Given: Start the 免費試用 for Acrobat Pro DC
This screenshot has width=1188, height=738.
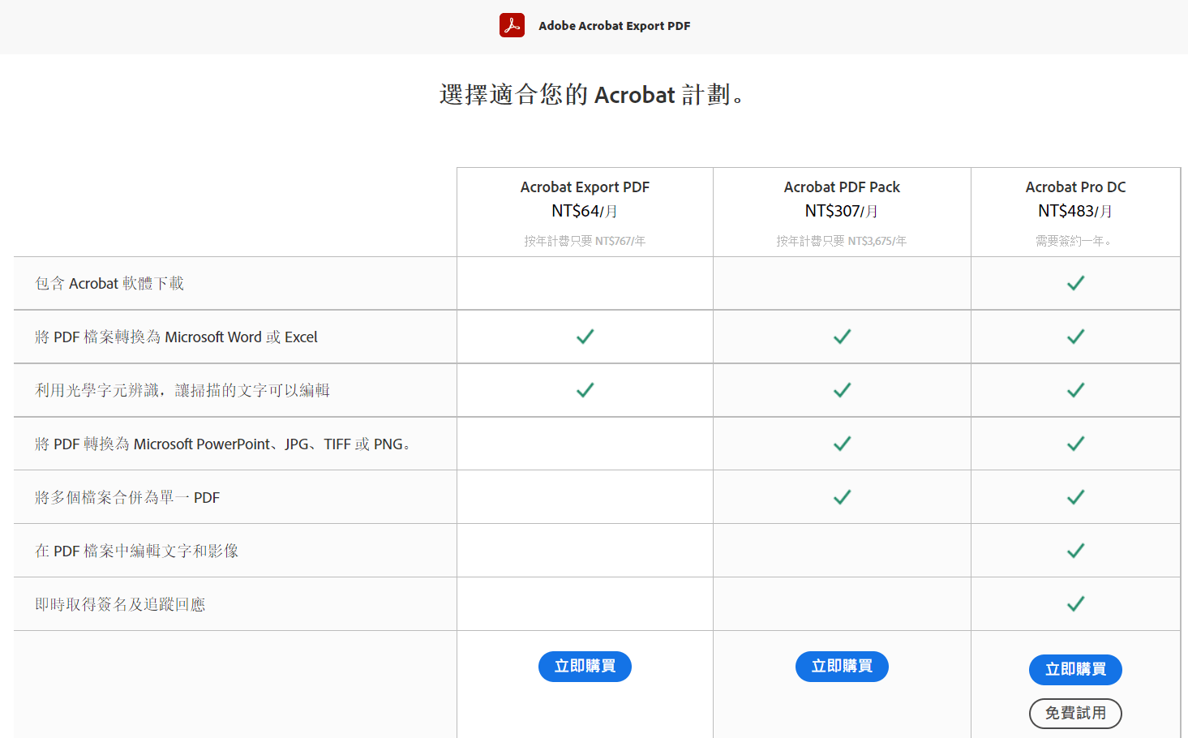Looking at the screenshot, I should click(x=1075, y=714).
